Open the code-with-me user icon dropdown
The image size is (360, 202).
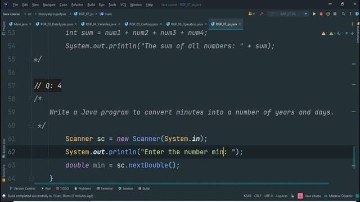251,14
